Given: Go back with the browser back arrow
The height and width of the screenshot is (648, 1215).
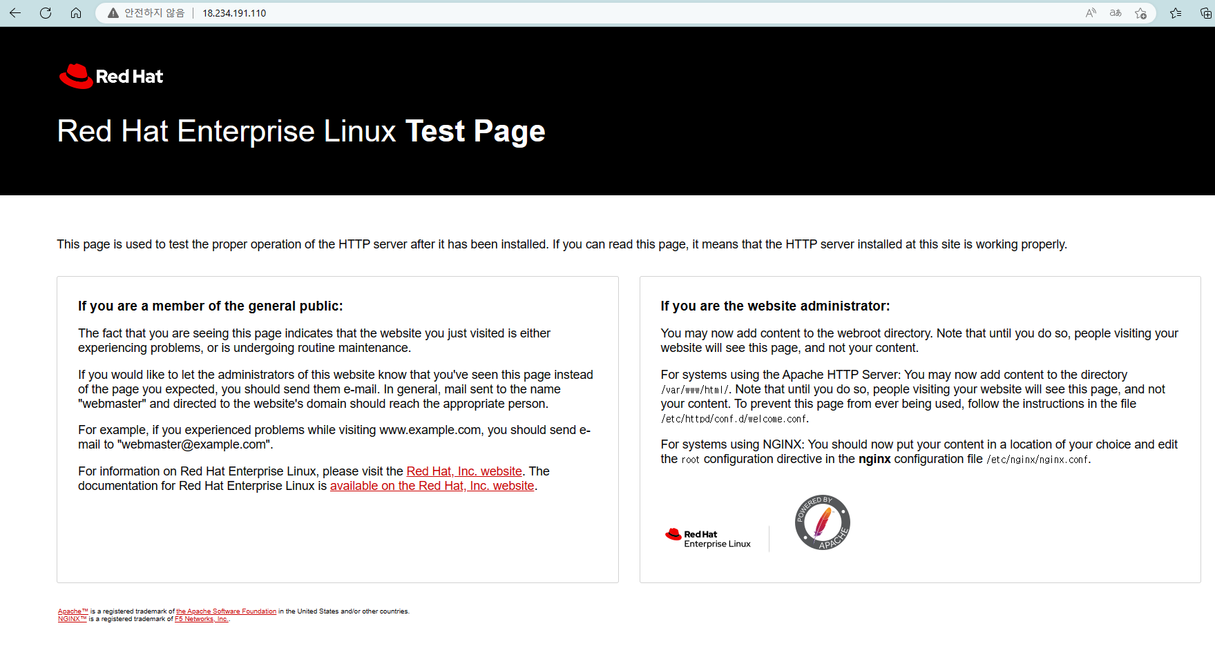Looking at the screenshot, I should pos(15,13).
